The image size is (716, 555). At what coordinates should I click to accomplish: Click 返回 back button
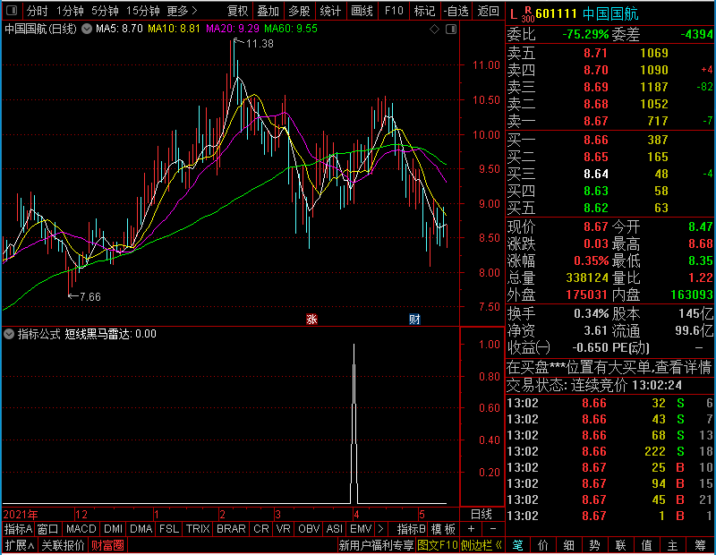pos(488,11)
